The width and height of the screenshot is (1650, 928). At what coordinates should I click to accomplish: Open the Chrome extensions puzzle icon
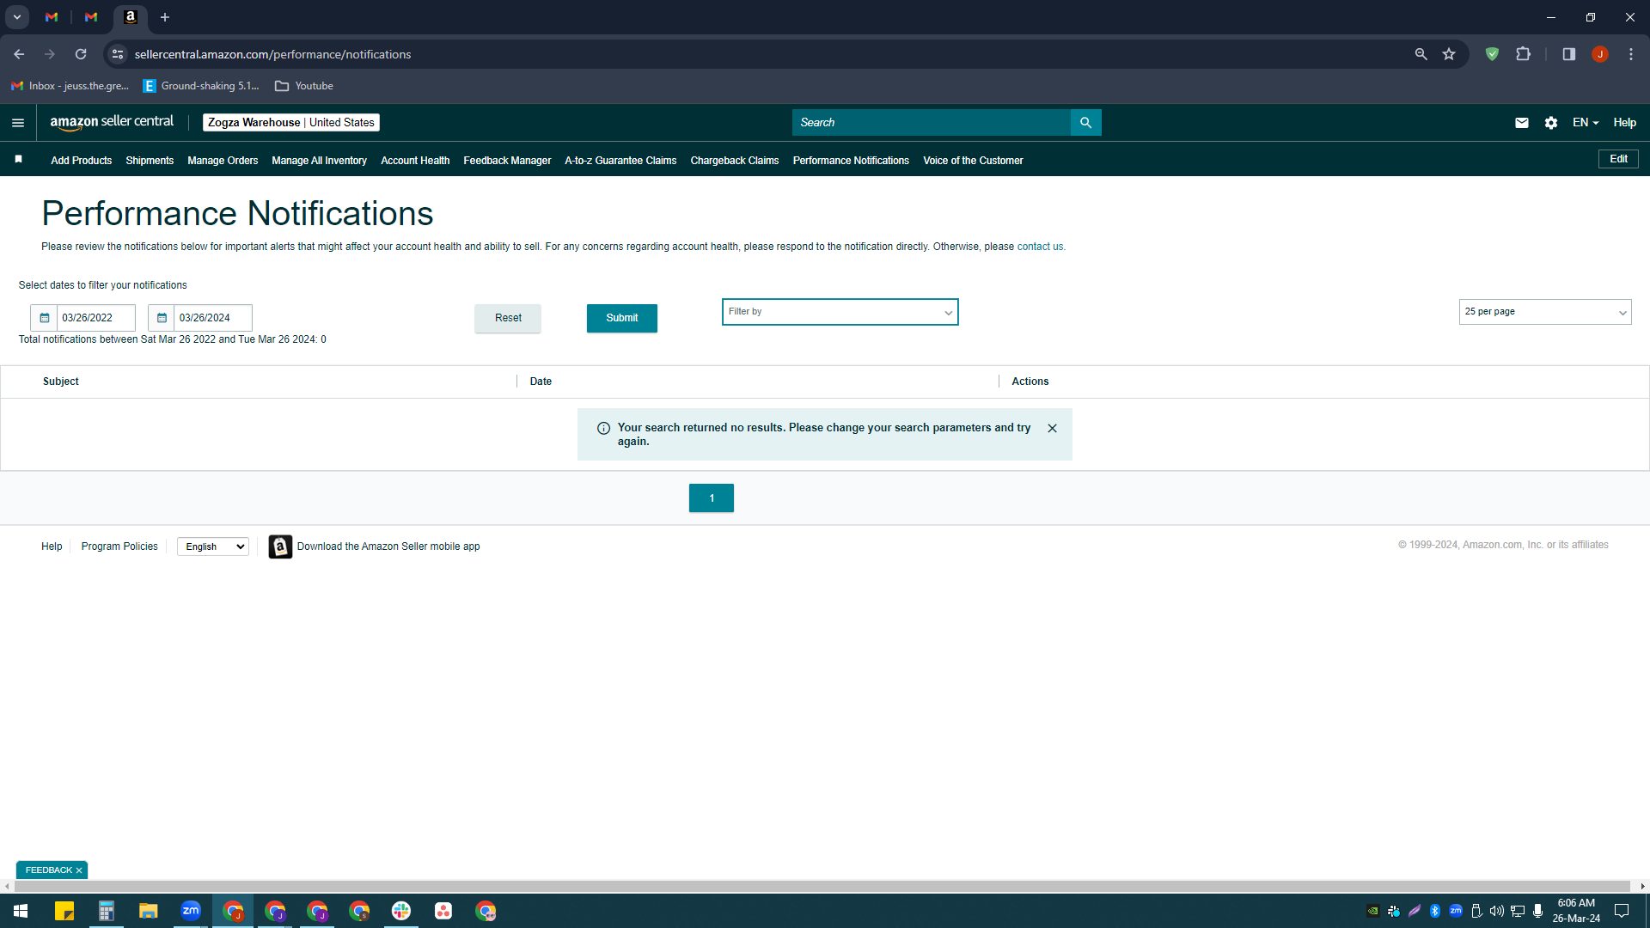click(x=1523, y=54)
